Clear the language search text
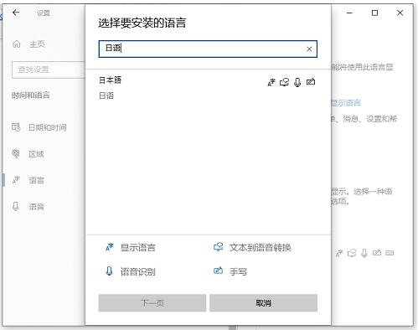The image size is (418, 330). [x=309, y=49]
